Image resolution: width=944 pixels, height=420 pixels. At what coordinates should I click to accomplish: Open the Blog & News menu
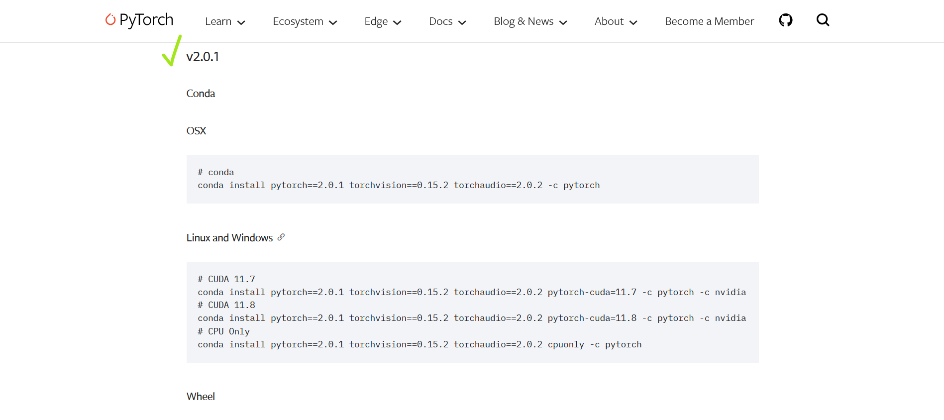pos(530,21)
